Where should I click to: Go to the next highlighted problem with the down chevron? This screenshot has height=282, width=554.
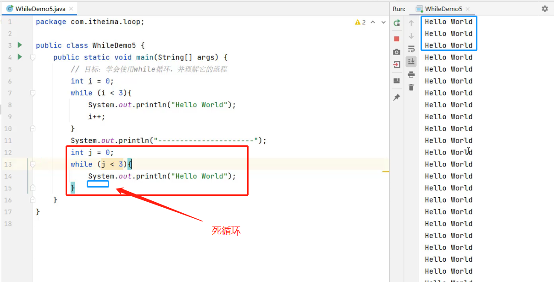[383, 22]
